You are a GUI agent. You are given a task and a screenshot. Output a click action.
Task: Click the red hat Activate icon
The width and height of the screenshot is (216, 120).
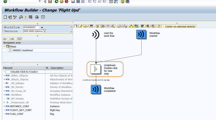37,17
